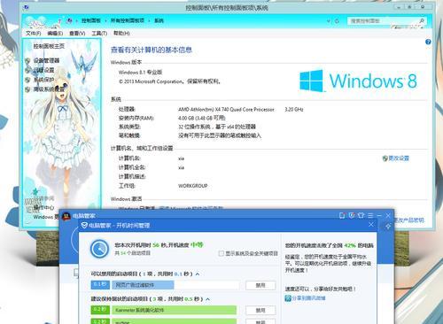The height and width of the screenshot is (324, 443).
Task: Click the shield icon next to 更改设置
Action: coord(385,158)
